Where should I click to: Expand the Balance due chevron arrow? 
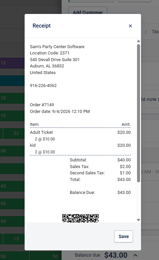click(x=135, y=255)
